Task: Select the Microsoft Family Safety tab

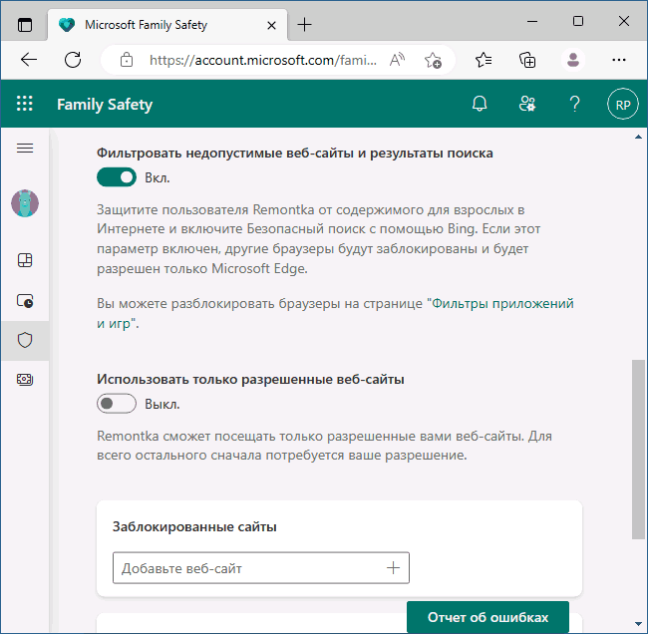Action: click(167, 25)
